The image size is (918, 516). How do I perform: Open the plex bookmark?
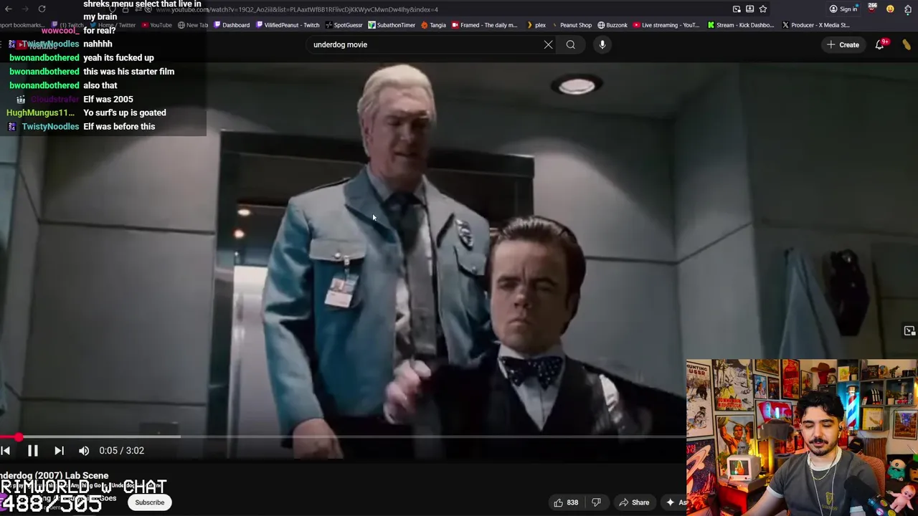point(536,25)
